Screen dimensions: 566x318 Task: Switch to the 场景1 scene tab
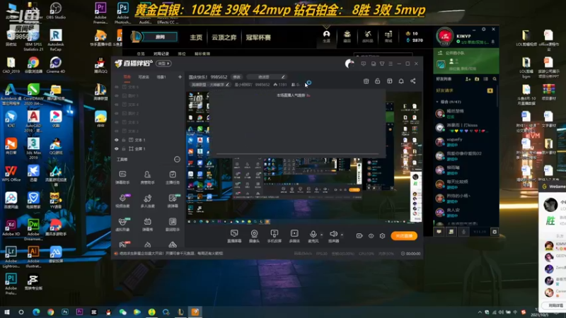coord(161,77)
